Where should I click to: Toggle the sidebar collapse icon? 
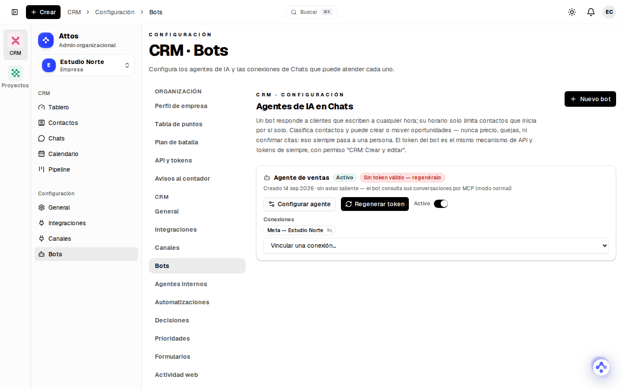(x=15, y=12)
